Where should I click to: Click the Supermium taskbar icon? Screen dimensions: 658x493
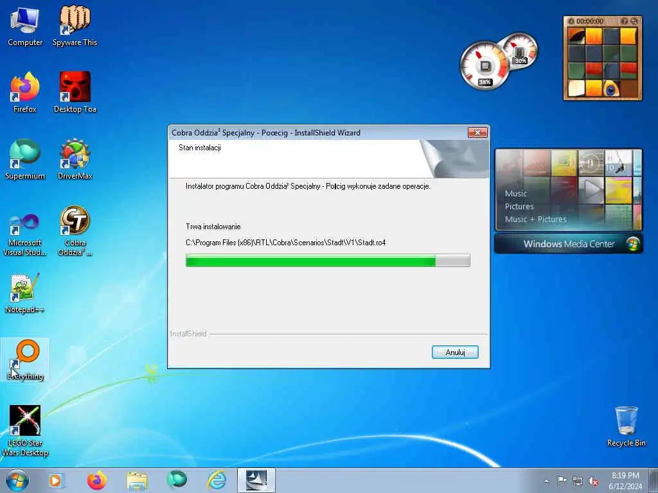pos(177,480)
